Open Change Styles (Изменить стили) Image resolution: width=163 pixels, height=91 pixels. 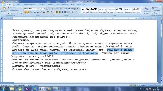coord(146,10)
